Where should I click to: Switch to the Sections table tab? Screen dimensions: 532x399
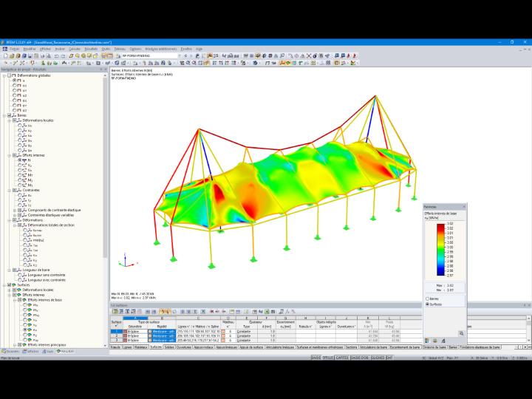click(x=352, y=347)
